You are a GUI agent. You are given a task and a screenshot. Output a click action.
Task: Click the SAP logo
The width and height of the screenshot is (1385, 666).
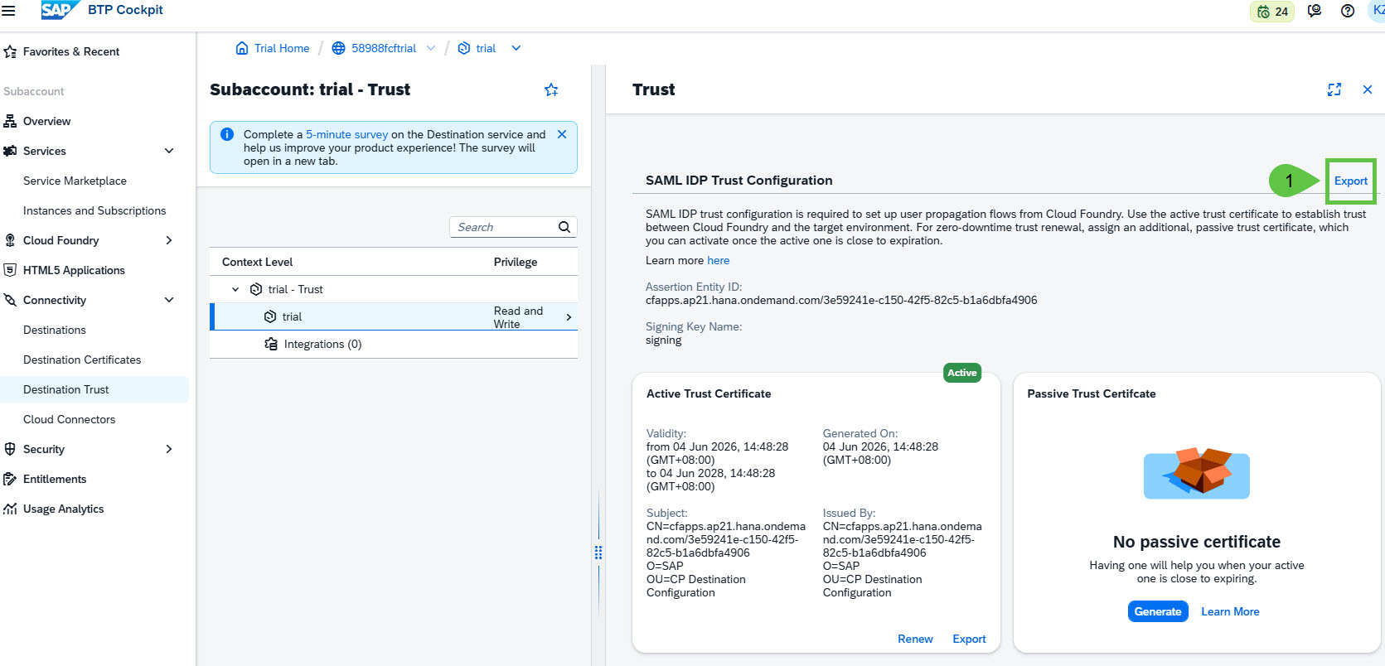coord(60,10)
